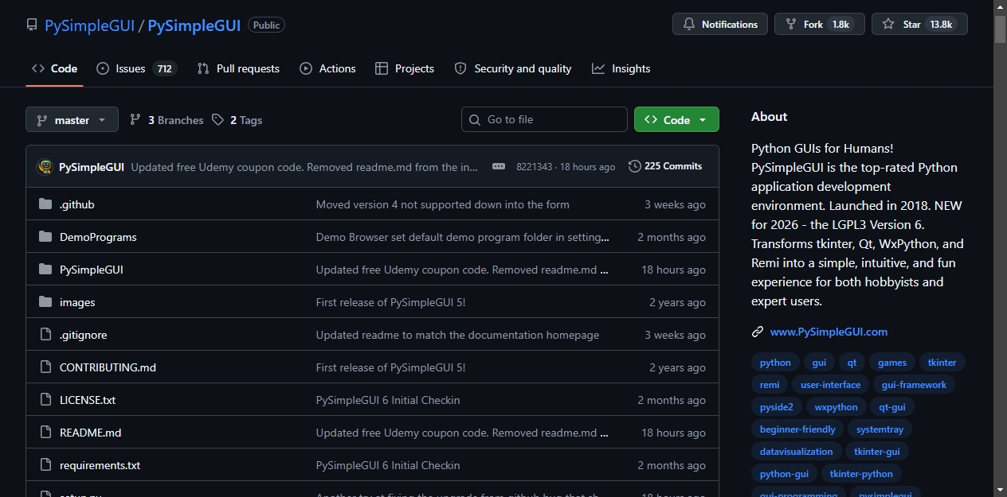This screenshot has height=497, width=1007.
Task: Click the folder icon for .github
Action: 45,204
